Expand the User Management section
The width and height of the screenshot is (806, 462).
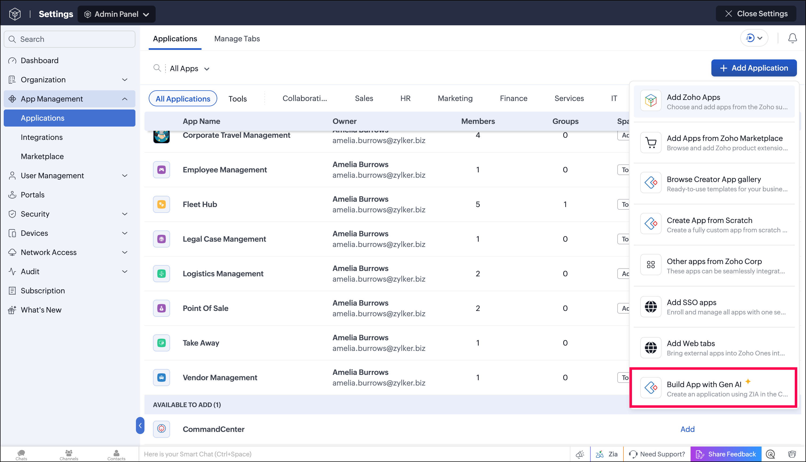[70, 176]
